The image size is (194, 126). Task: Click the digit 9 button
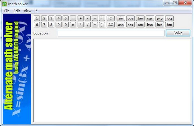click(59, 25)
